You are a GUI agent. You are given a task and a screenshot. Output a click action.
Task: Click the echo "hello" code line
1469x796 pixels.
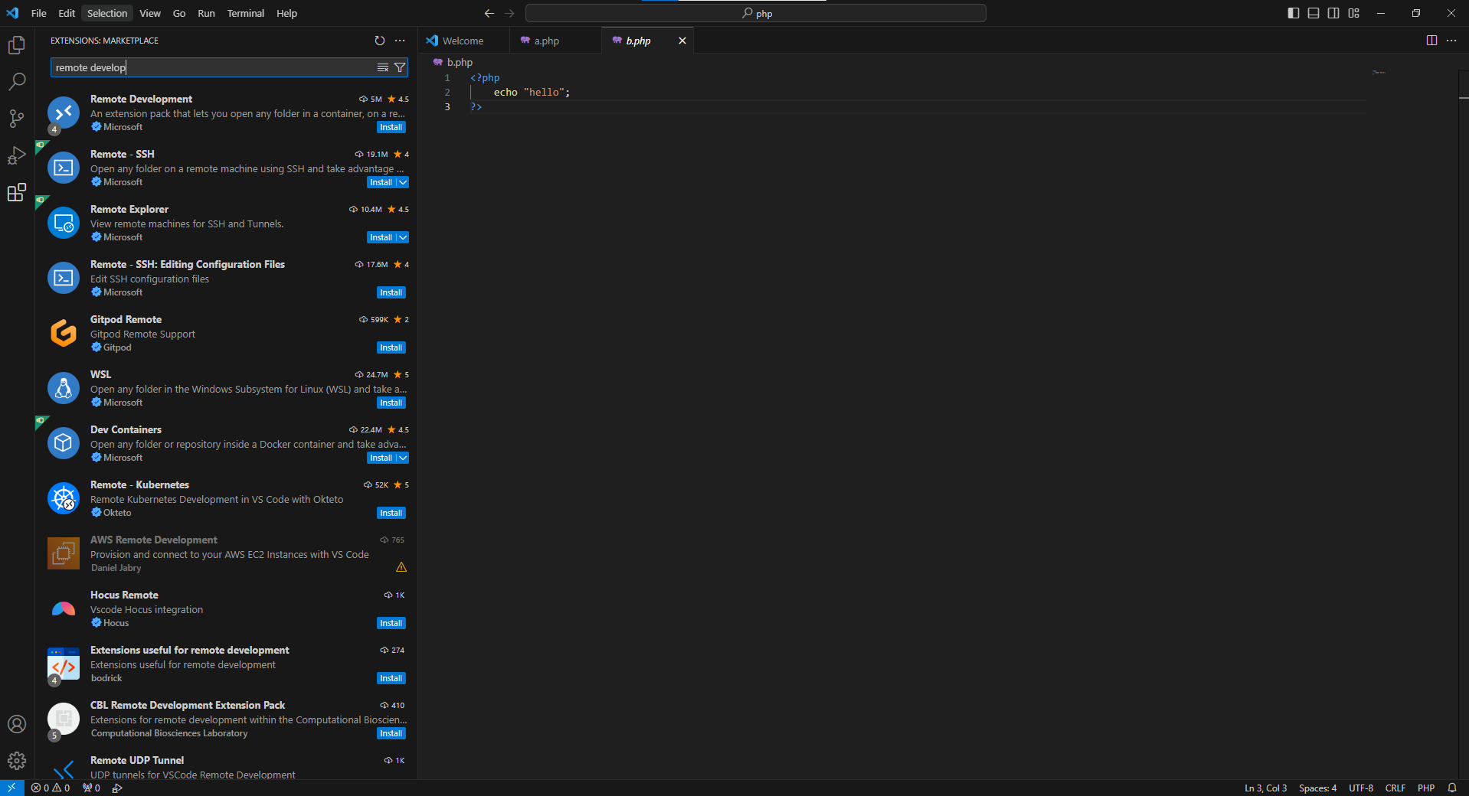(532, 92)
